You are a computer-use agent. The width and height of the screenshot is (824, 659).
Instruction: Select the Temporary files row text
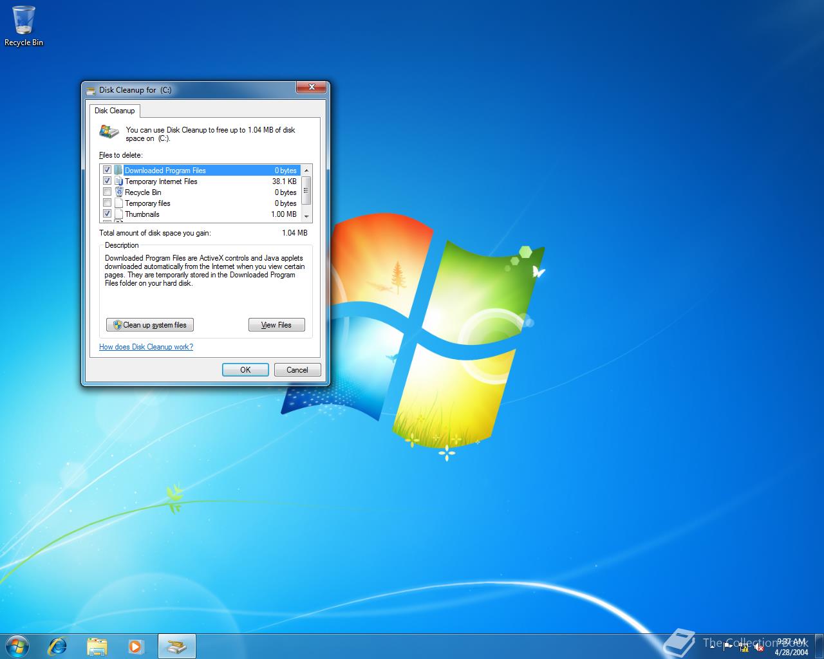point(147,203)
